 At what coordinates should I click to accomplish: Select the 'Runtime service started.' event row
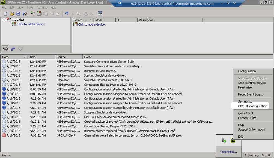coord(100,71)
